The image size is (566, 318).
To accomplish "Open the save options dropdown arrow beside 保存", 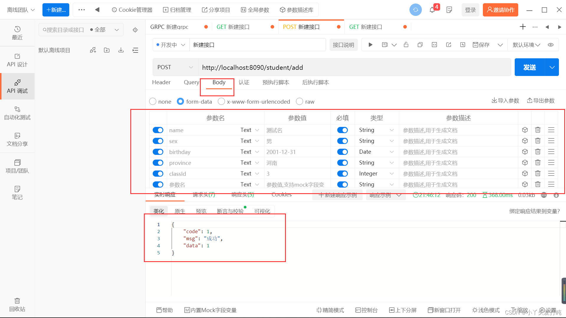I will [500, 45].
